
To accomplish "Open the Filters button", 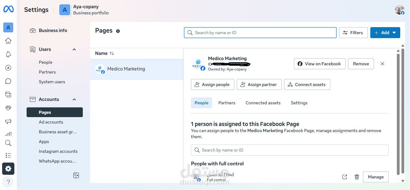I will tap(353, 33).
